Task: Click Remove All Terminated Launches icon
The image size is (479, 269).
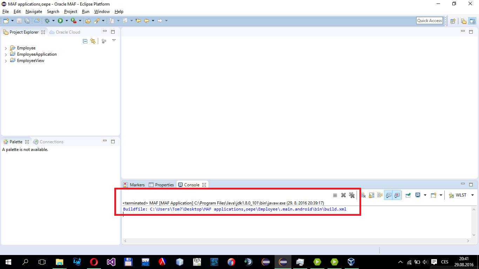Action: tap(352, 195)
